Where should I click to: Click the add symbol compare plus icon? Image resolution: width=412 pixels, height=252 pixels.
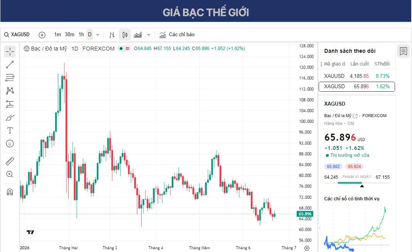[x=42, y=35]
